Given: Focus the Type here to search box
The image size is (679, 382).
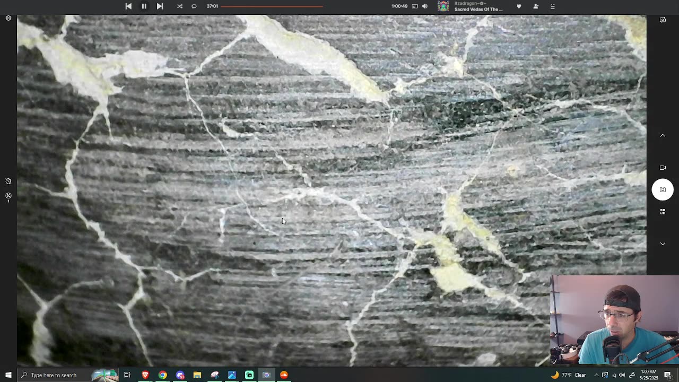Looking at the screenshot, I should tap(68, 375).
